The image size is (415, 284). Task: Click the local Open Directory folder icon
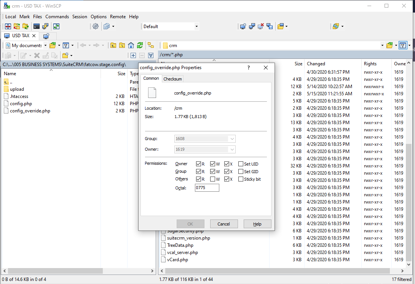pos(53,46)
